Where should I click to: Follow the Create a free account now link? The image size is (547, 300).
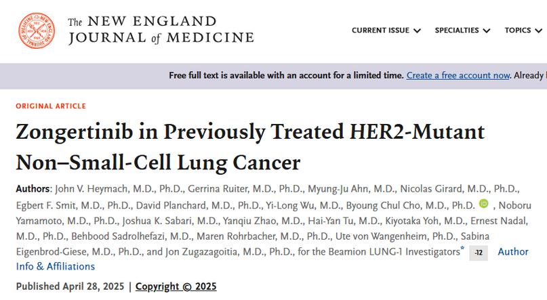[x=458, y=75]
